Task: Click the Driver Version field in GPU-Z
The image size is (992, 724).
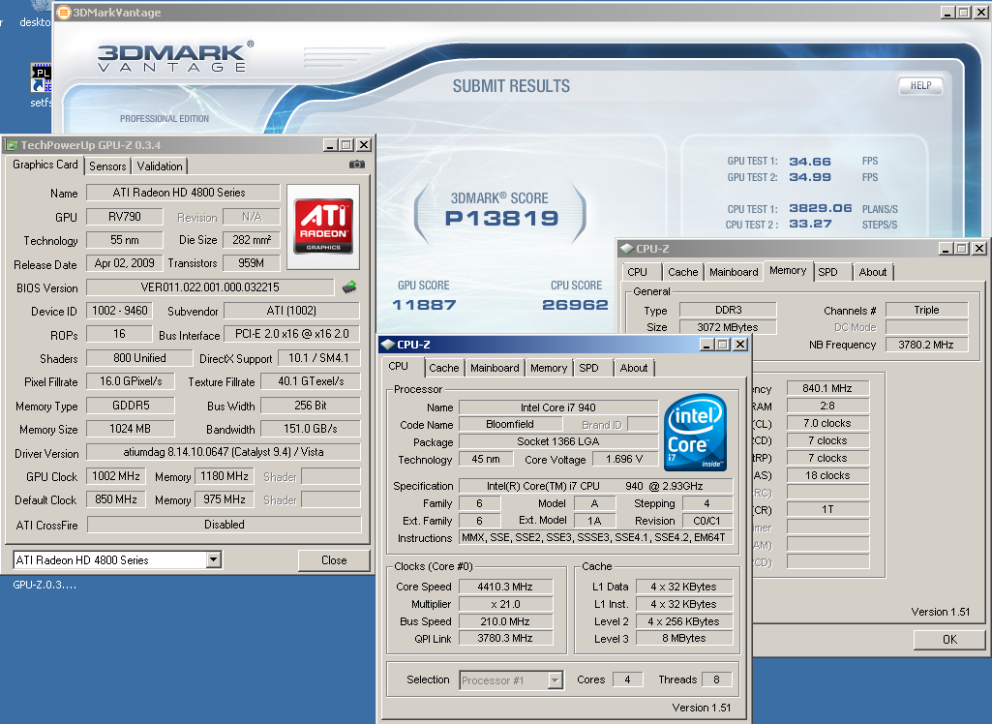Action: pos(224,452)
